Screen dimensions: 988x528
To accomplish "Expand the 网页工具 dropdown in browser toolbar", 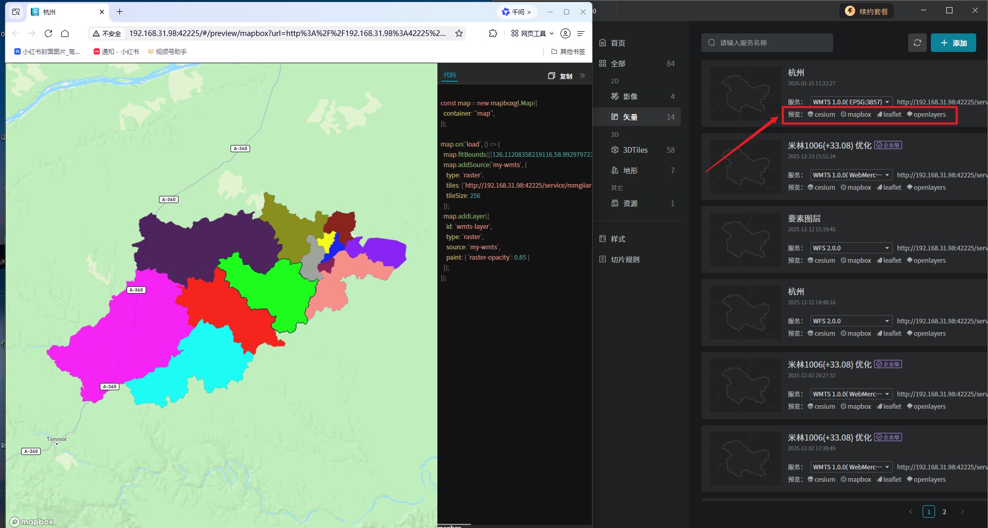I will click(x=533, y=33).
